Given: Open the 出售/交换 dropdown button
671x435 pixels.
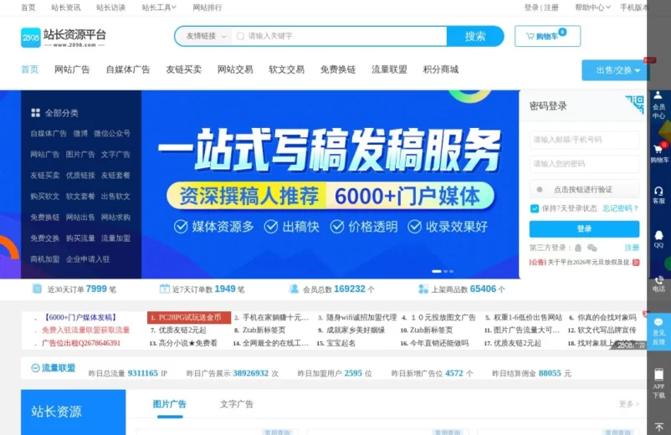Looking at the screenshot, I should click(x=614, y=70).
